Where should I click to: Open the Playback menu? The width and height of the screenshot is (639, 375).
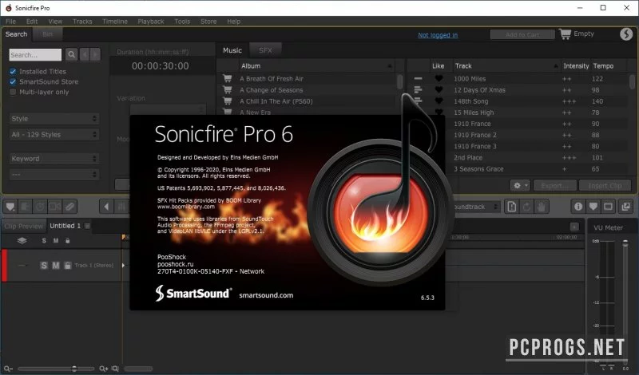click(x=151, y=22)
